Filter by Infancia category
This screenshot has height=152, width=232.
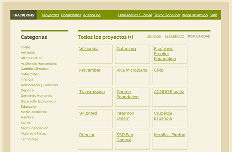[27, 79]
